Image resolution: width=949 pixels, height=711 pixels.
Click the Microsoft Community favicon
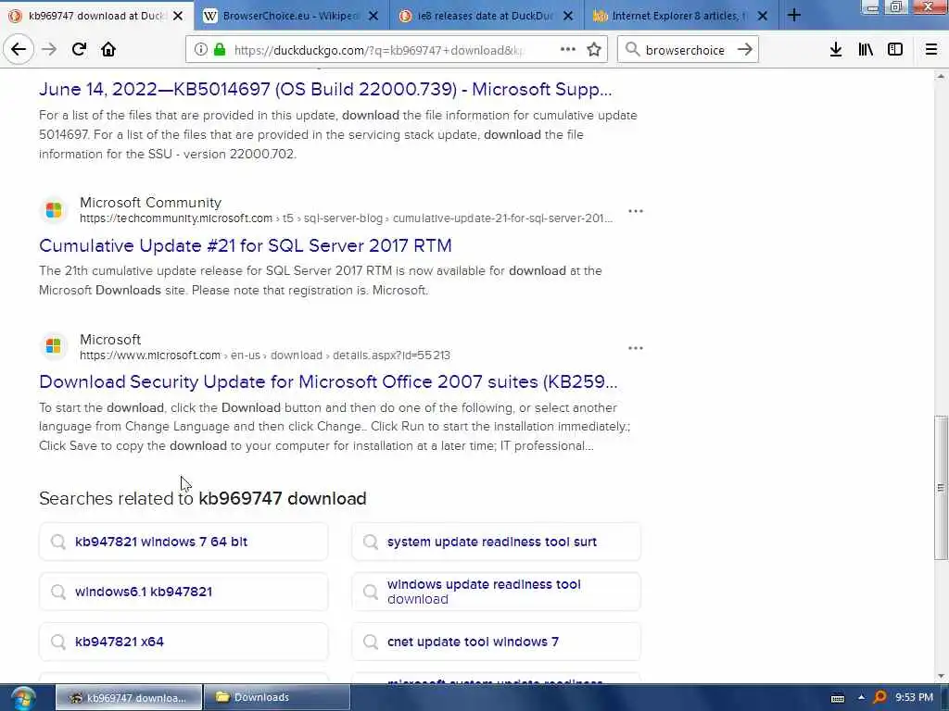tap(53, 210)
